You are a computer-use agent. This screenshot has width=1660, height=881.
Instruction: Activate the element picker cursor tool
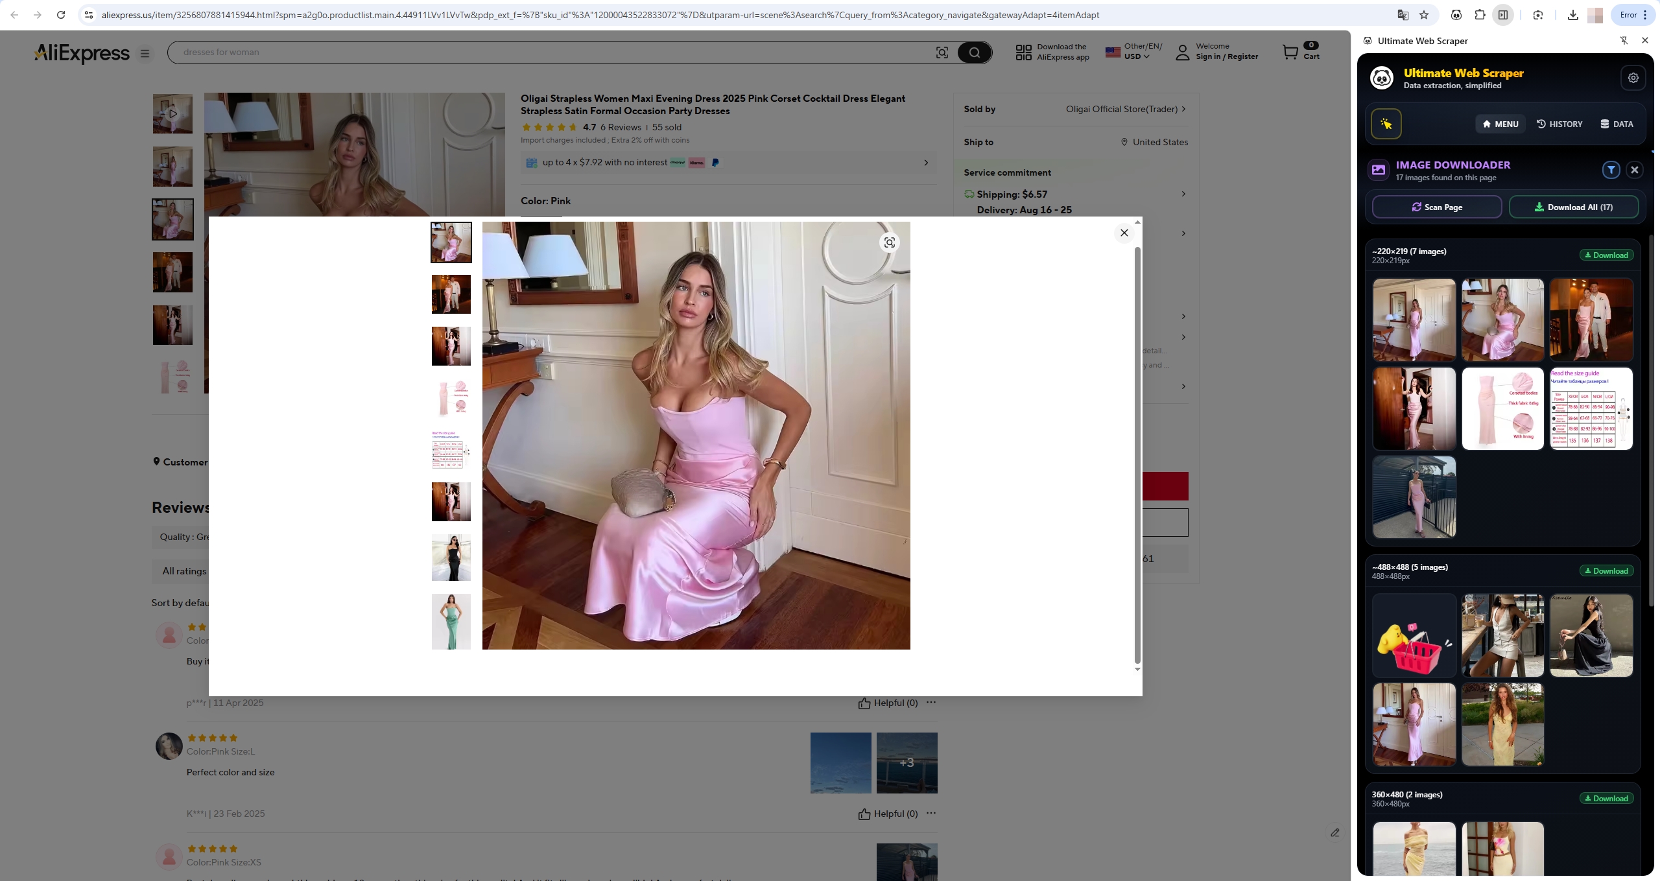(x=1386, y=124)
